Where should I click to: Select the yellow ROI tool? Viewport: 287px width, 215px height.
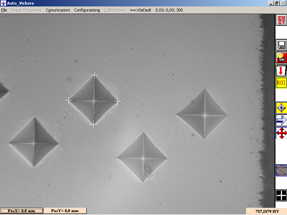point(281,83)
